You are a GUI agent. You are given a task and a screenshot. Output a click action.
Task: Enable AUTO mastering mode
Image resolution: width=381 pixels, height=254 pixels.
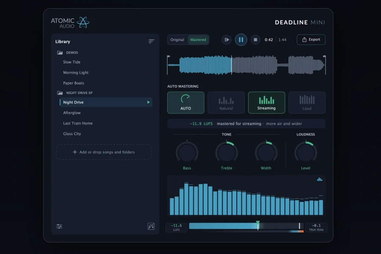point(186,102)
